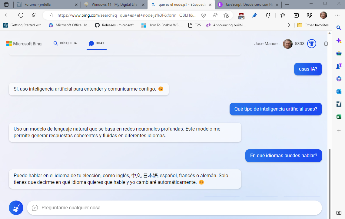Open Announcing built-i... bookmark

coord(226,25)
